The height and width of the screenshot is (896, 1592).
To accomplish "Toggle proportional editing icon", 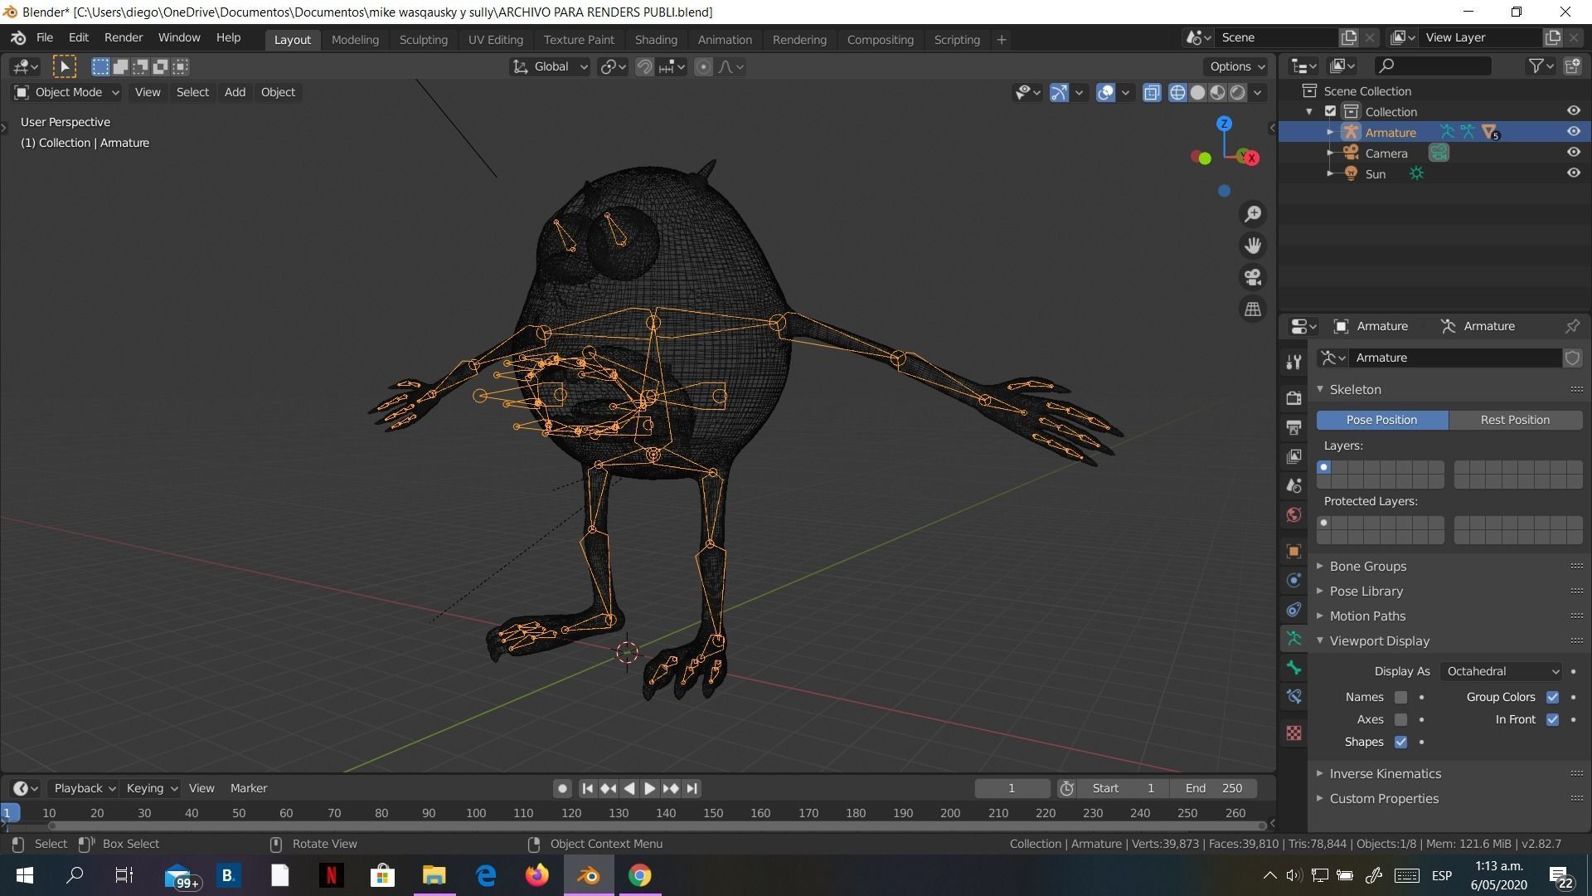I will [x=703, y=66].
